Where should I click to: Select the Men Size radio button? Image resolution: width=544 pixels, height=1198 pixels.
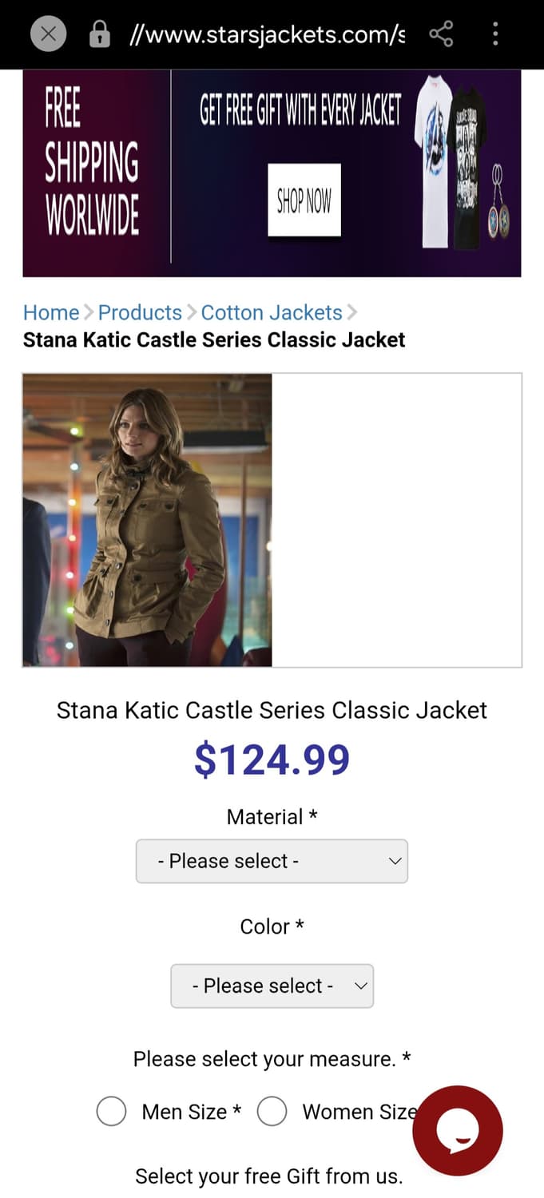point(111,1112)
